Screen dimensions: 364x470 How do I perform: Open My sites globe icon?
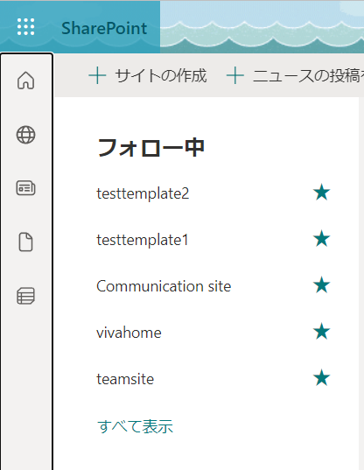(25, 135)
